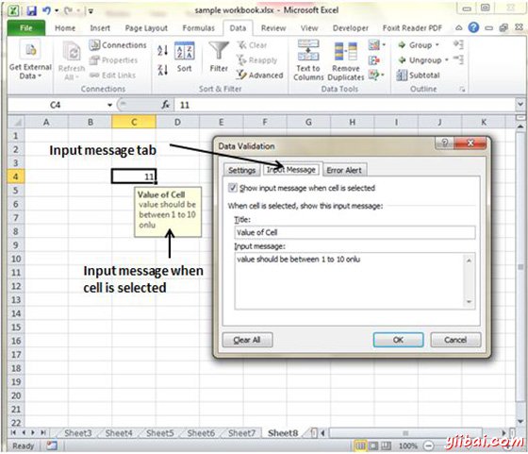Click Cancel in Data Validation dialog
528x454 pixels.
454,340
